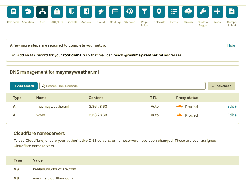246x188 pixels.
Task: Click the Add record button
Action: [x=24, y=86]
